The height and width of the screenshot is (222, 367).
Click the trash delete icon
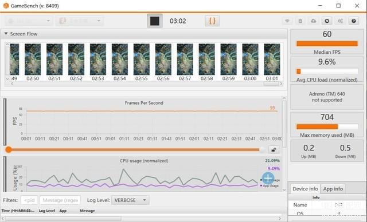pos(300,21)
